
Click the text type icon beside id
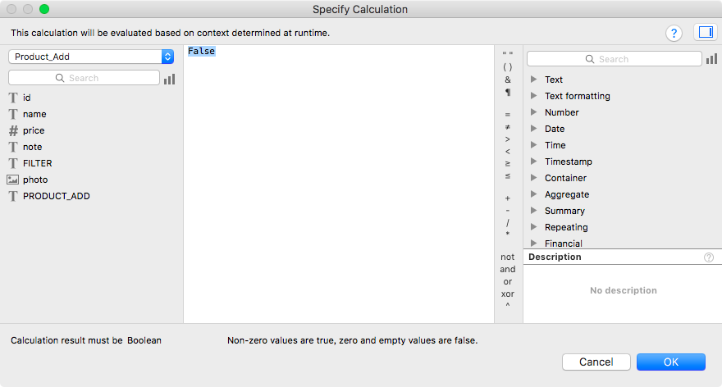(13, 98)
